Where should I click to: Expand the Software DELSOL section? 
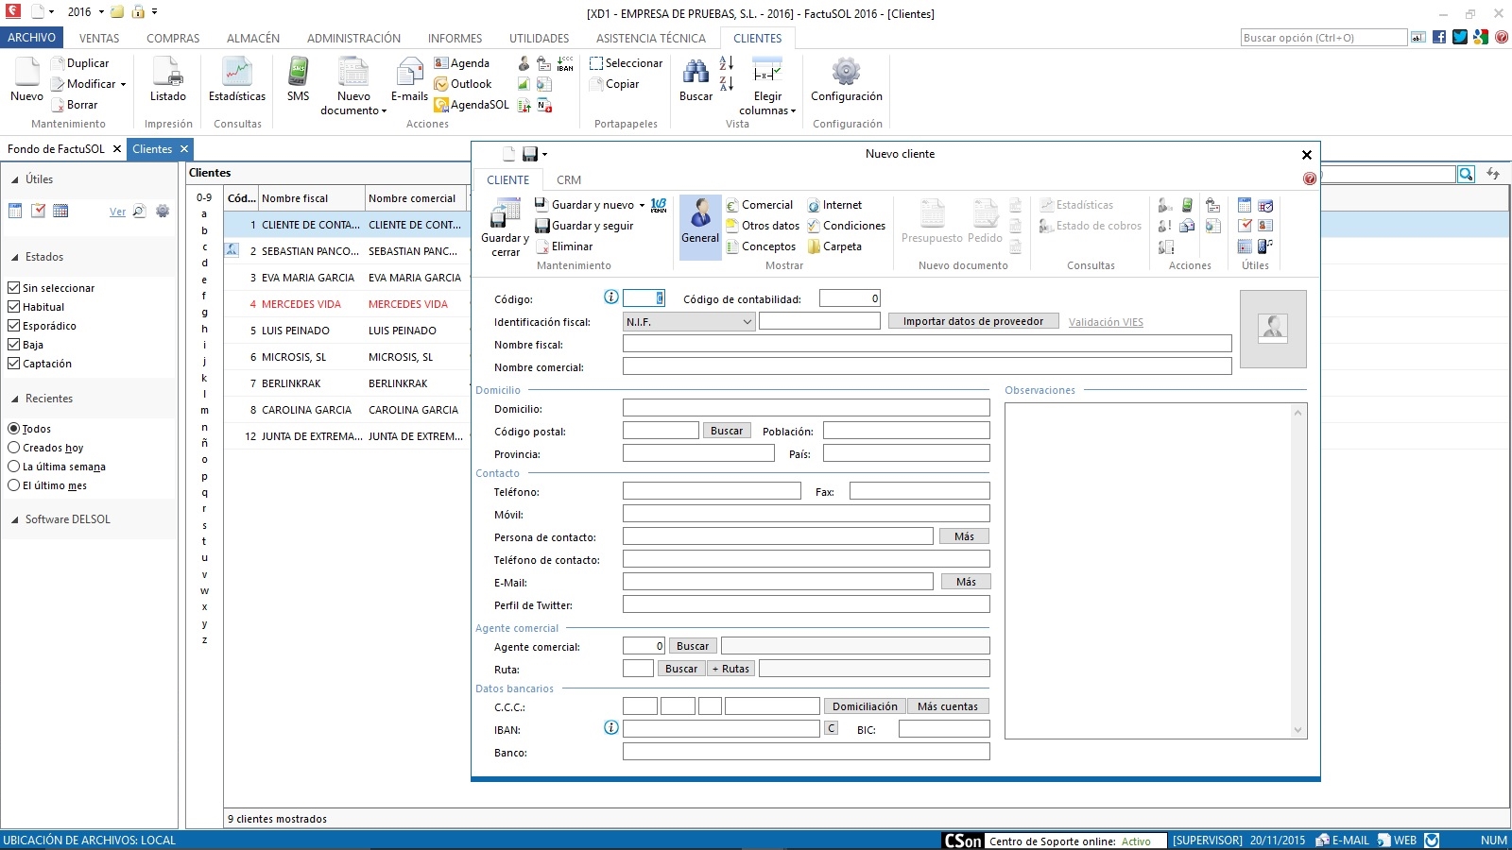point(15,519)
